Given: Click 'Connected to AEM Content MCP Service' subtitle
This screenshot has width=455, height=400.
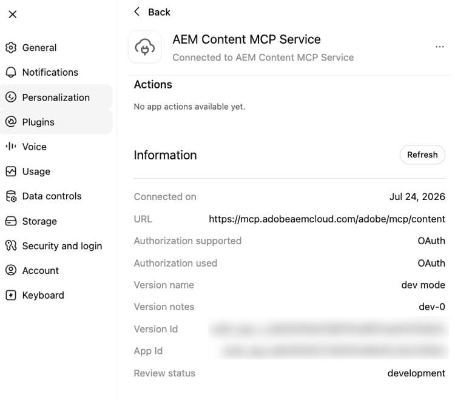Looking at the screenshot, I should point(263,58).
